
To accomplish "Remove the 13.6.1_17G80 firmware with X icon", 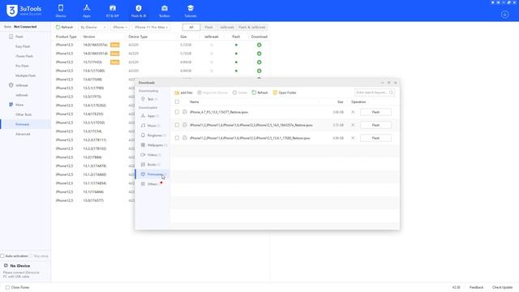I will (353, 138).
